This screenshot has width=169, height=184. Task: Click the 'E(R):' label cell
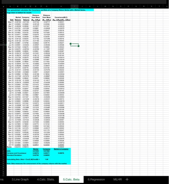(x=9, y=151)
